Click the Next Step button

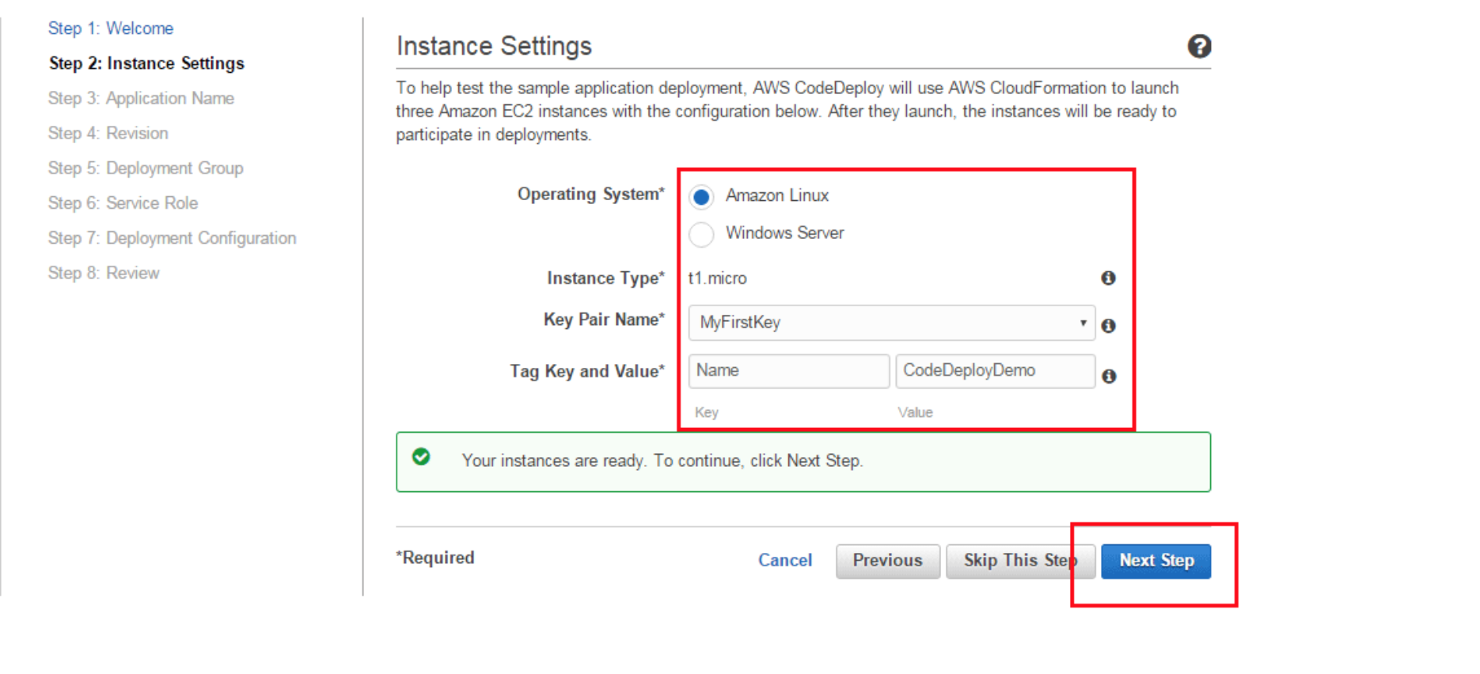click(x=1156, y=561)
